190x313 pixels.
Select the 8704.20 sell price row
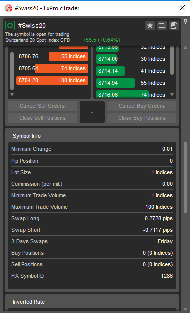point(52,80)
